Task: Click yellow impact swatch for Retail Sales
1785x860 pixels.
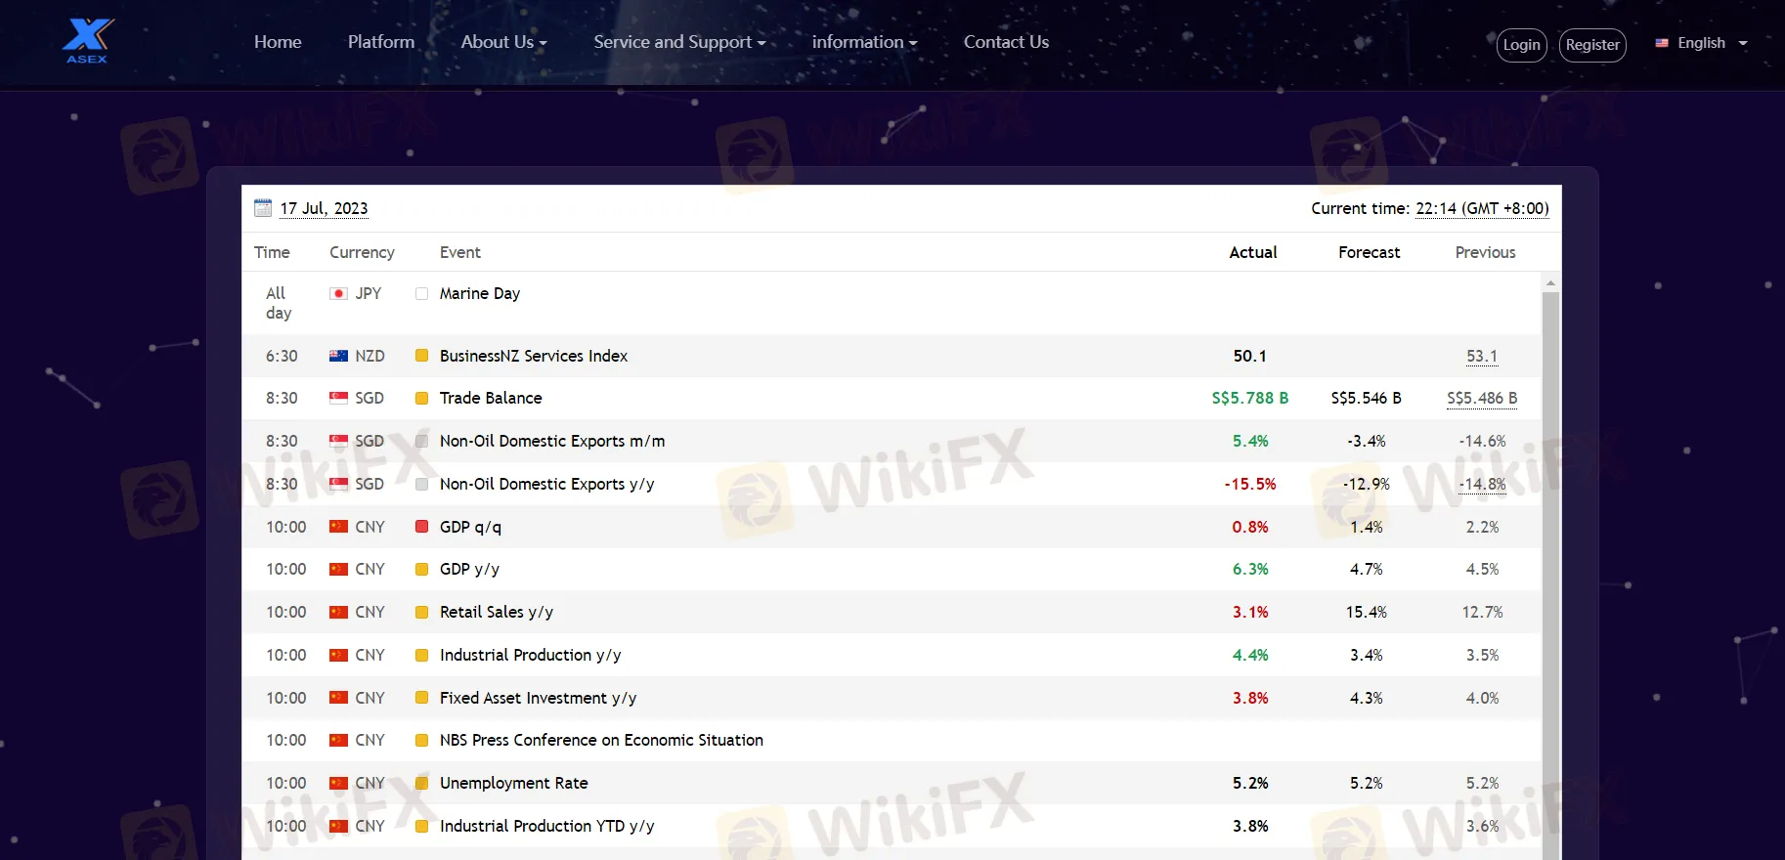Action: click(422, 613)
